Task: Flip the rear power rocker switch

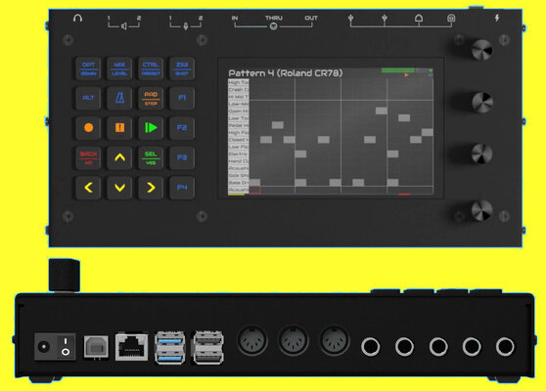Action: click(66, 346)
